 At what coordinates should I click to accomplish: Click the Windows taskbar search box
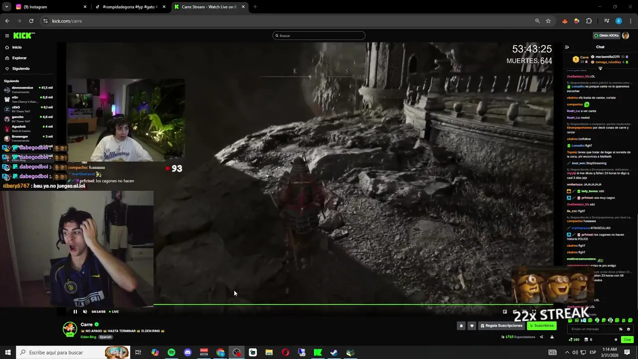(73, 353)
